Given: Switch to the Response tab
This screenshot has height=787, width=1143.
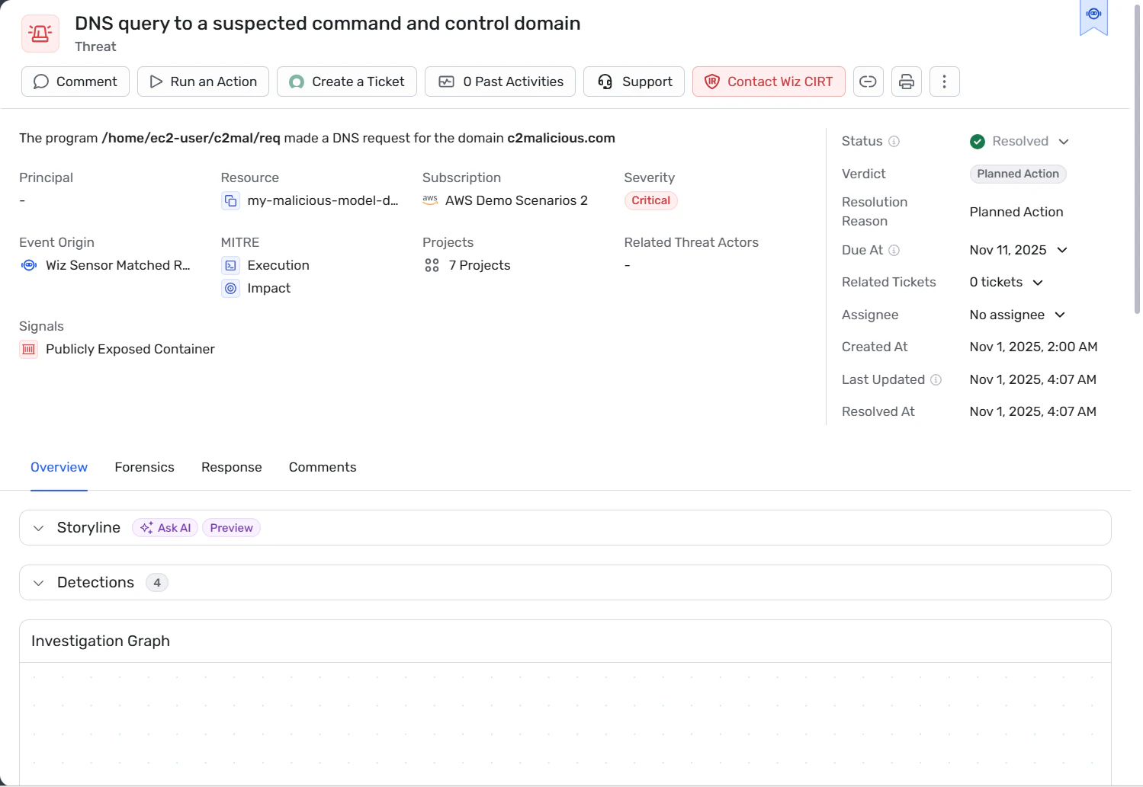Looking at the screenshot, I should (x=231, y=468).
